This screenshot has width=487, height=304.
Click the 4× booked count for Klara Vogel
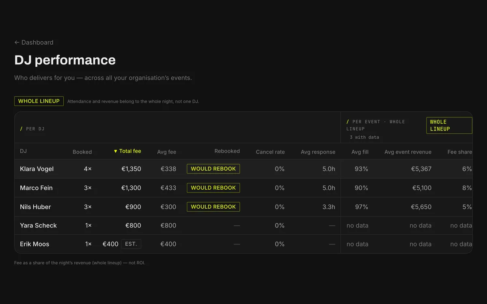coord(88,169)
